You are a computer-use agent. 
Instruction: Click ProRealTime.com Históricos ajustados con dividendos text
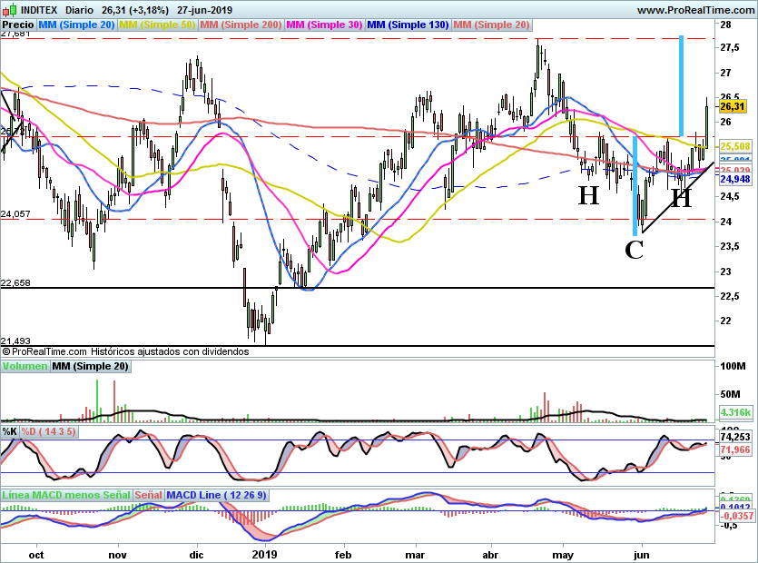(x=125, y=351)
